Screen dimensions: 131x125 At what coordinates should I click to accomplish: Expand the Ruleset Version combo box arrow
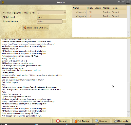(x=64, y=22)
